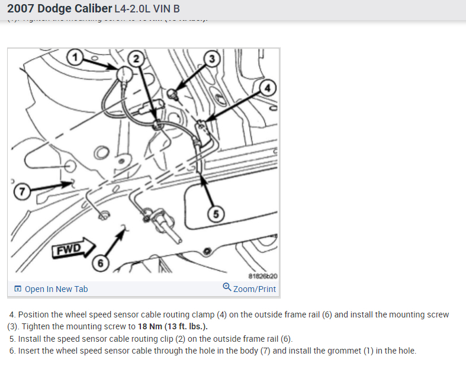
Task: Click the 2007 Dodge Caliber title
Action: click(x=60, y=9)
